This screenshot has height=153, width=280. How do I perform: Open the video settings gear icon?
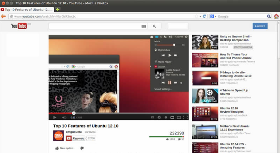tap(159, 117)
